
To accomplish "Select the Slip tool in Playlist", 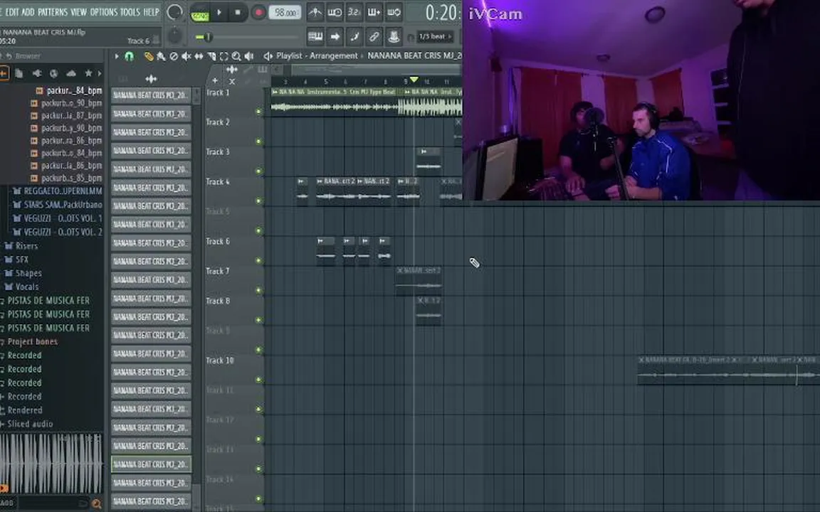I will coord(199,56).
